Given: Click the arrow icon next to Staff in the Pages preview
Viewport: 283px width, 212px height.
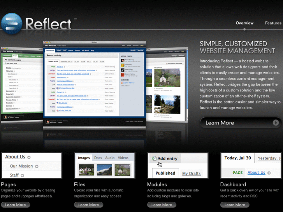Looking at the screenshot, I should pyautogui.click(x=22, y=175).
